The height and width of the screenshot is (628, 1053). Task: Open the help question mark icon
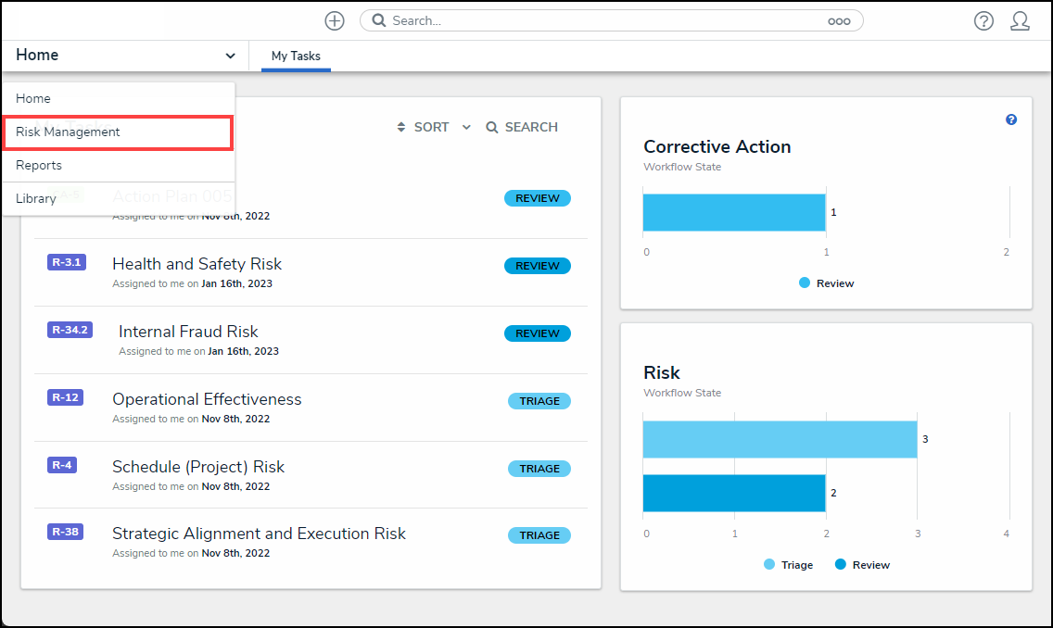click(x=983, y=20)
